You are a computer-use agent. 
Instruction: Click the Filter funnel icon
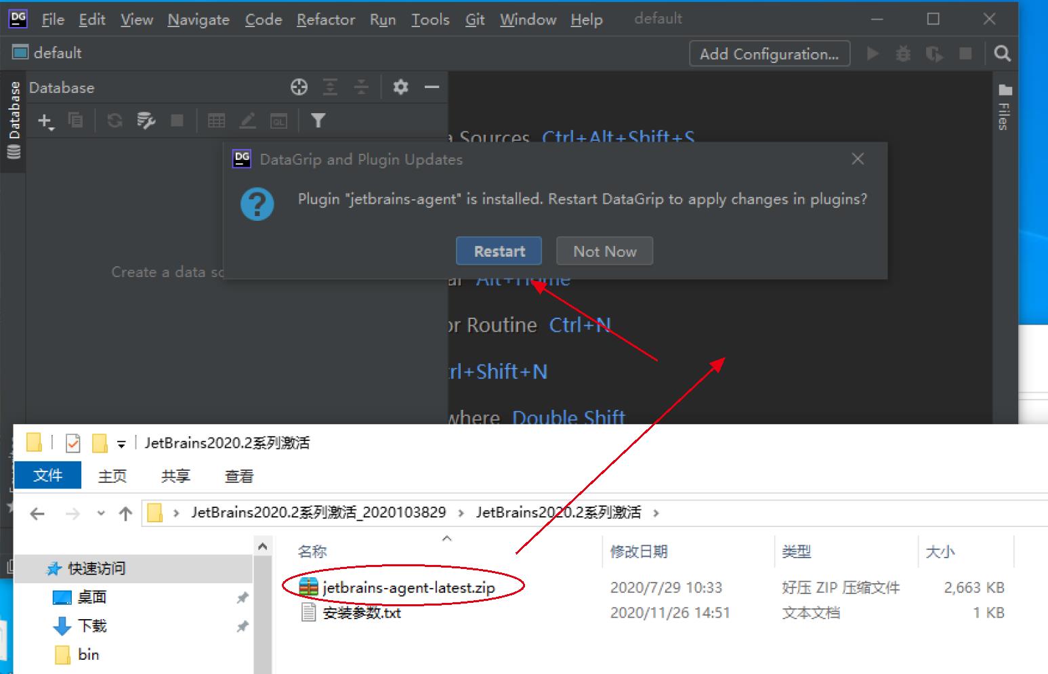(318, 121)
